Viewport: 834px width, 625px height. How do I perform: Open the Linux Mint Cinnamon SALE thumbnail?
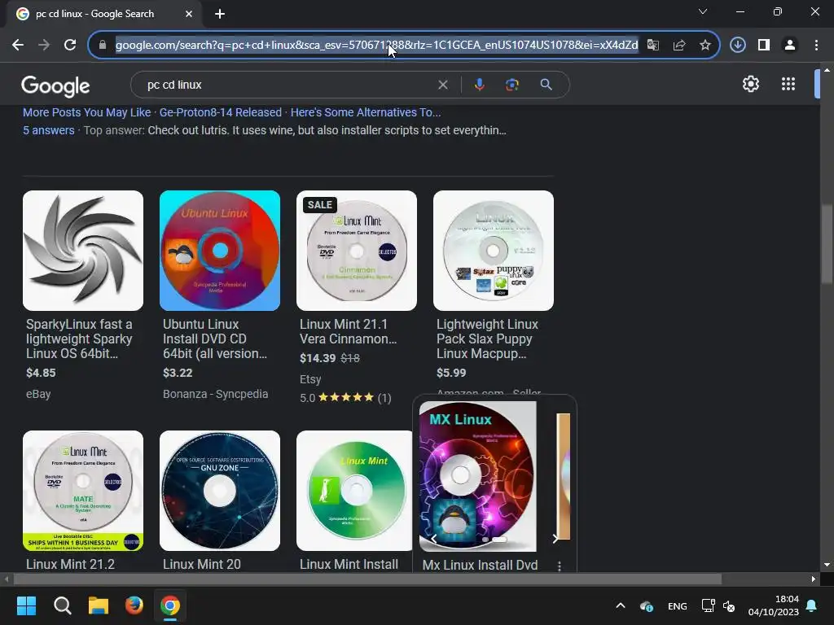[357, 251]
